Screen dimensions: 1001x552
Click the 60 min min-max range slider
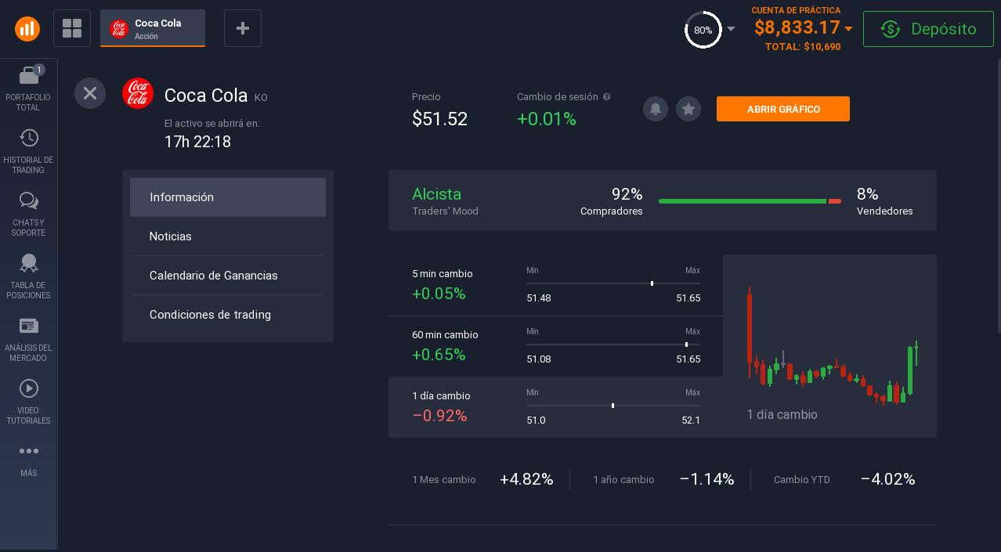tap(613, 345)
